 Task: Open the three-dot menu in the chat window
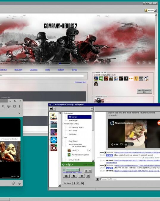click(x=19, y=106)
